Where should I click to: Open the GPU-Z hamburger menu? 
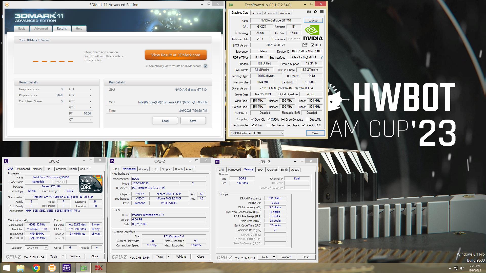(322, 12)
